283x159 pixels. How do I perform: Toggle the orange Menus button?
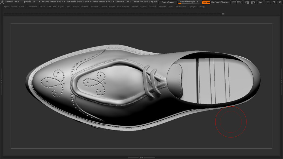coord(206,2)
